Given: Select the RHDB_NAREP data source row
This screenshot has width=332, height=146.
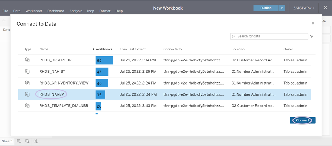Looking at the screenshot, I should (x=164, y=94).
